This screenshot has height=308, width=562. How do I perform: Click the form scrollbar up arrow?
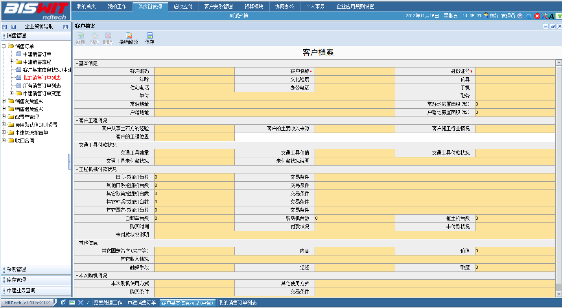point(559,63)
